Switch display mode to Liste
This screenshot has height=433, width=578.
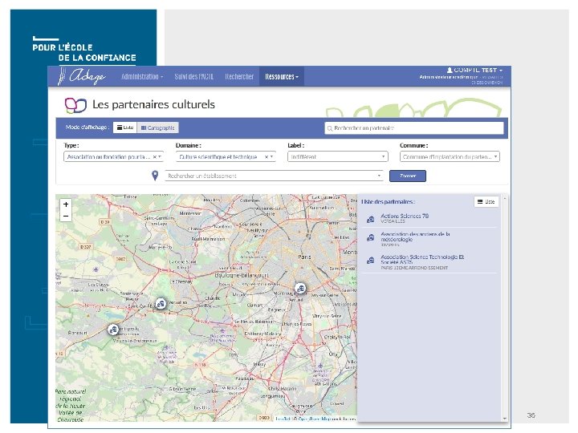tap(125, 127)
